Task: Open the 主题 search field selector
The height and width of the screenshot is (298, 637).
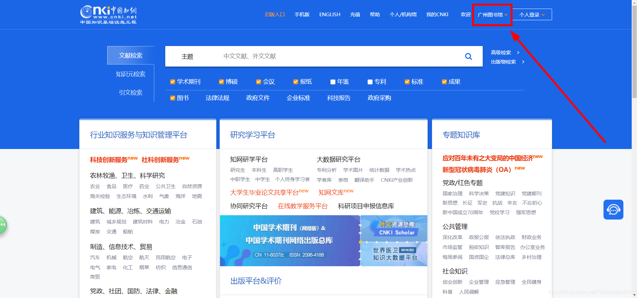Action: 187,57
